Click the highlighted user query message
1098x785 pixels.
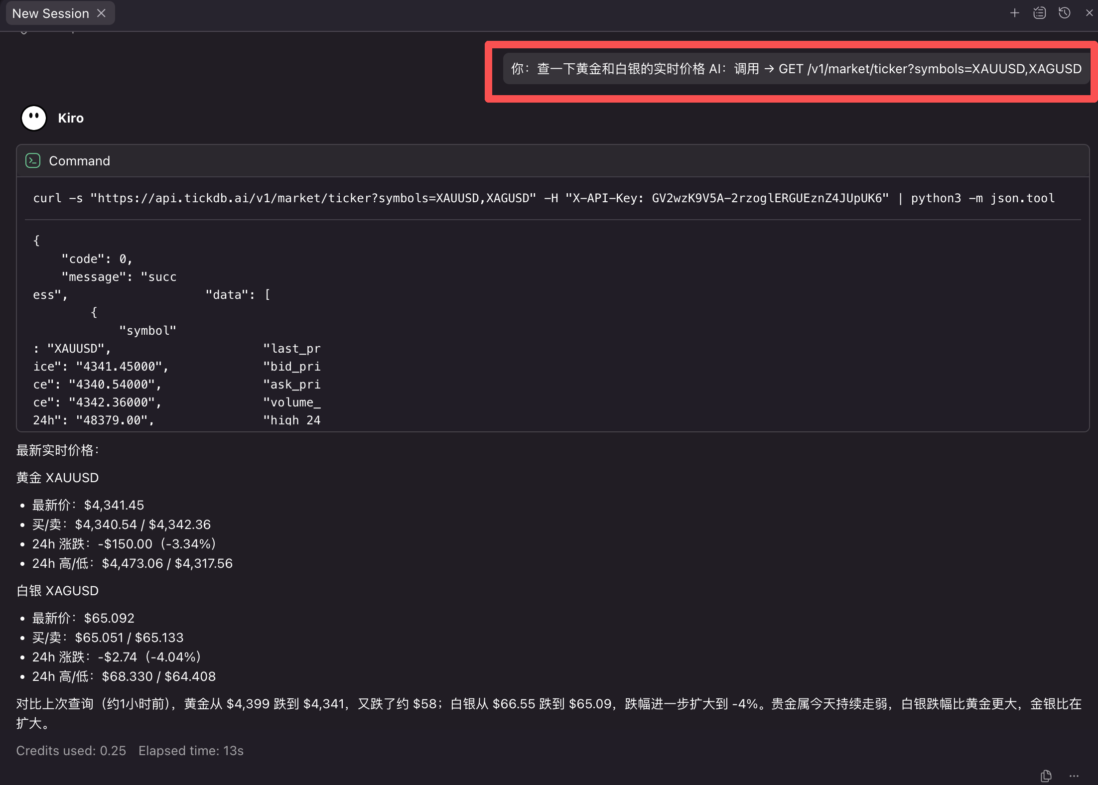pos(792,69)
